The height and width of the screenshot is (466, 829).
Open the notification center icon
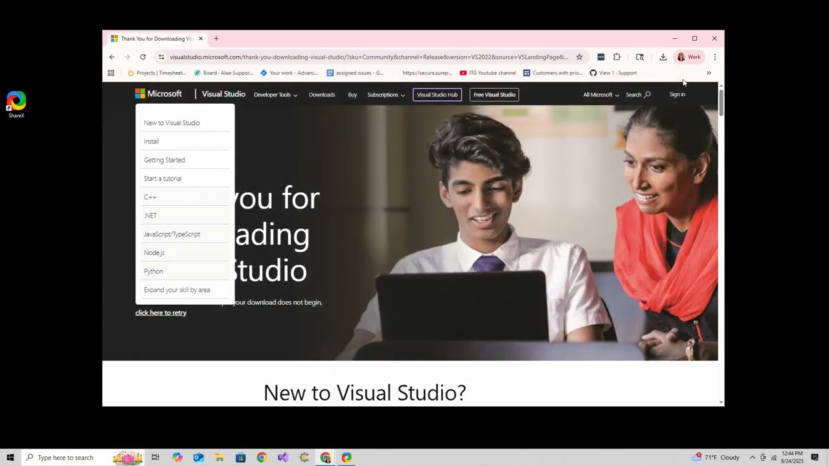pyautogui.click(x=815, y=458)
